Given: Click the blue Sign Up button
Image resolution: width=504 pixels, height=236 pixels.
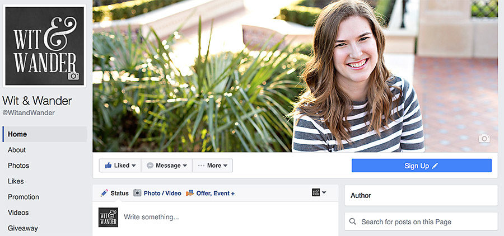Looking at the screenshot, I should (x=421, y=166).
